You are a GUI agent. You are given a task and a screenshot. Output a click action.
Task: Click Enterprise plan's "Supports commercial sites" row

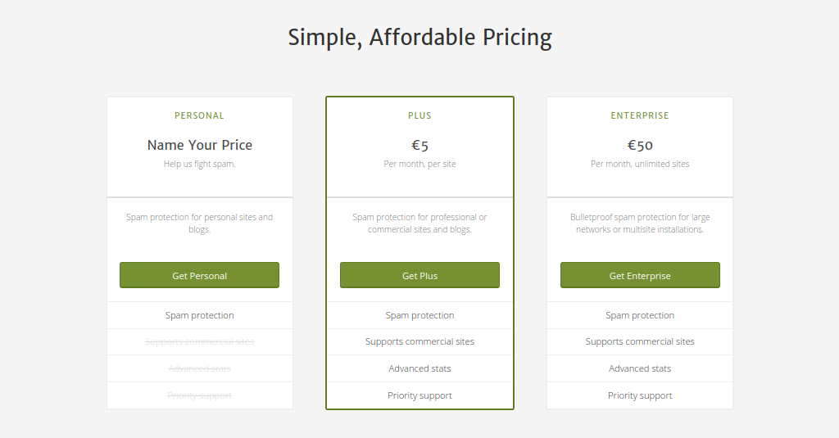coord(640,341)
